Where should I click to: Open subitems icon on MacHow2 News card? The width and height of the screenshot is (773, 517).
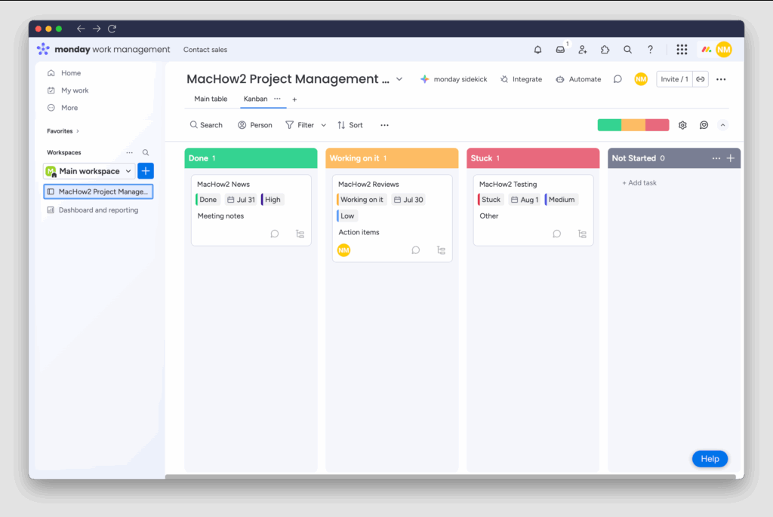click(300, 234)
